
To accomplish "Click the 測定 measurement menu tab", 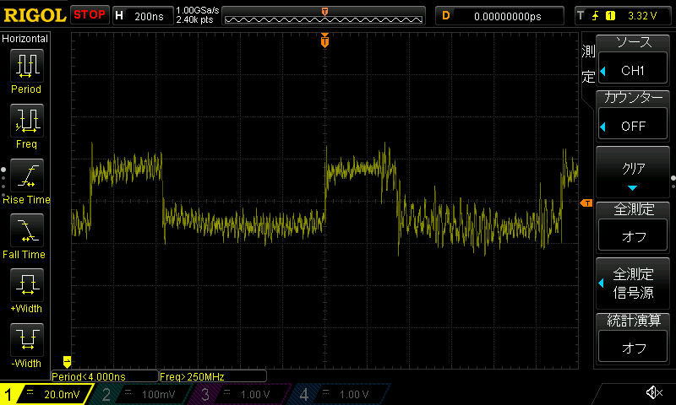I will point(588,65).
